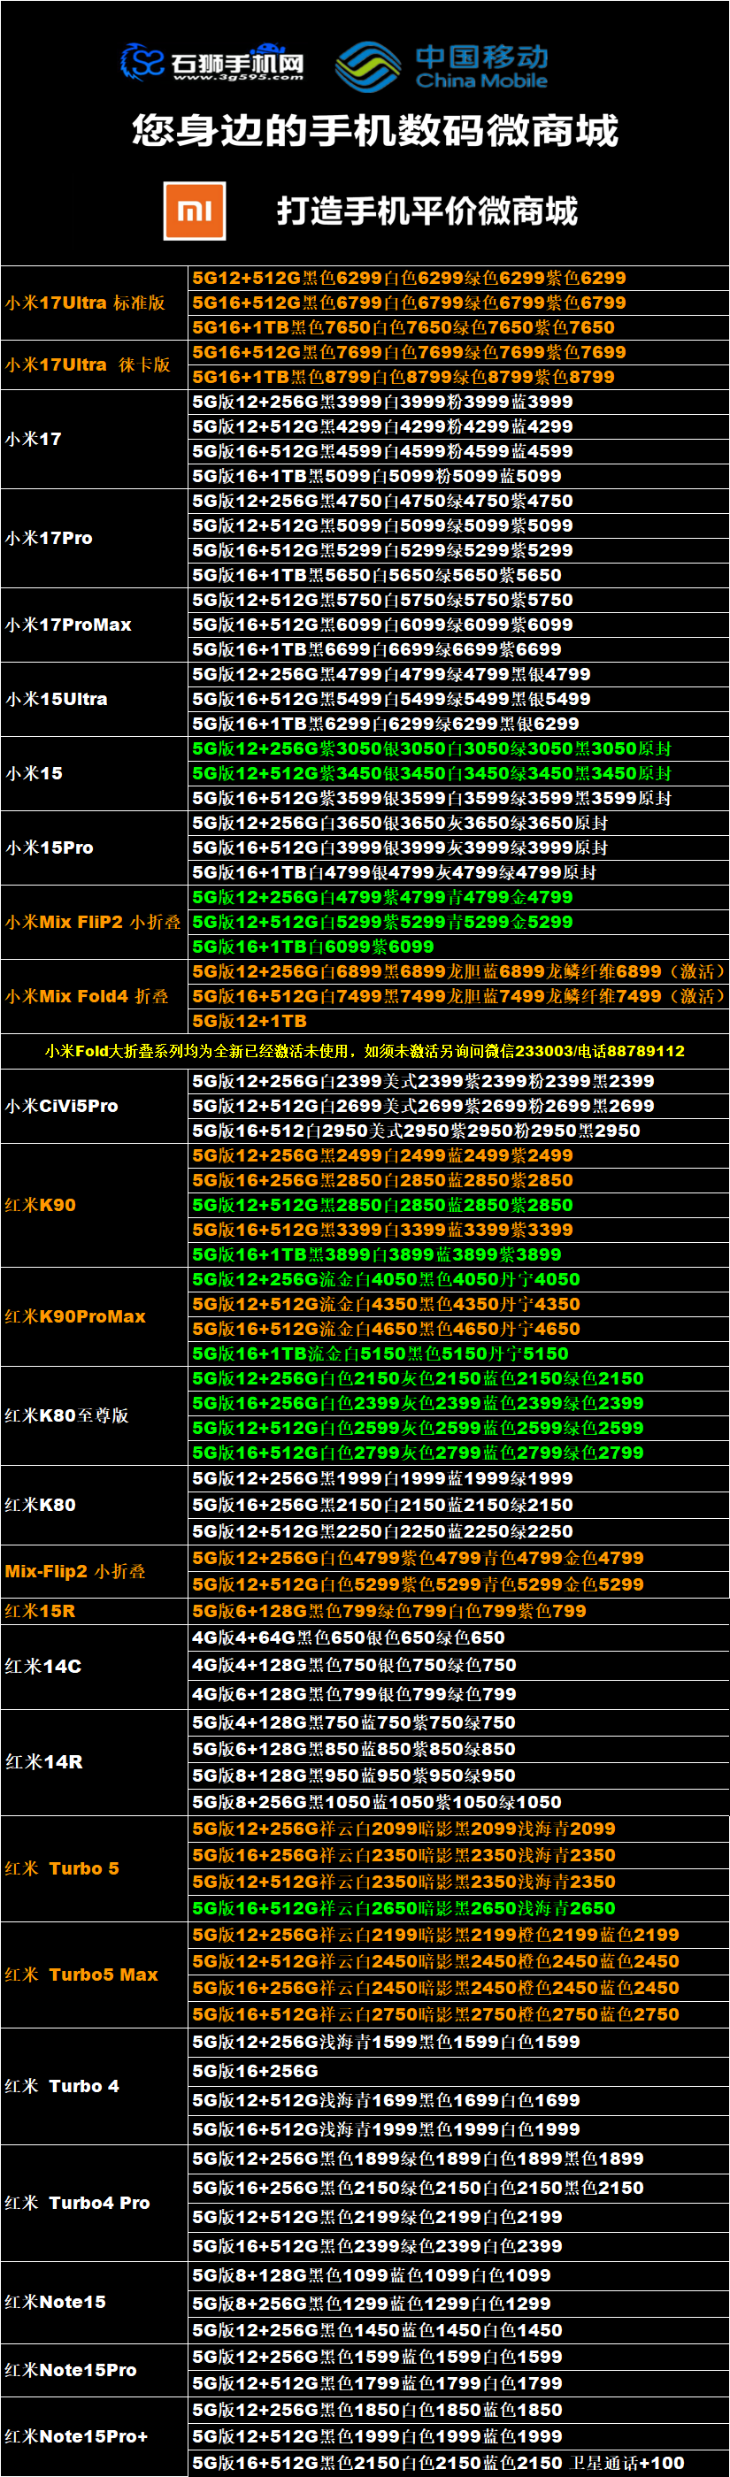Select the 红米K80至尊版 model cell
The height and width of the screenshot is (2477, 730).
[x=66, y=1415]
